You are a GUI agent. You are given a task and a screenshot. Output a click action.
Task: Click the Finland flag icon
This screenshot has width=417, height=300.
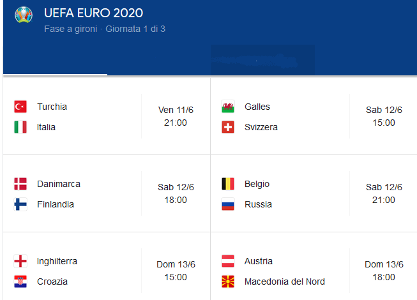[20, 204]
